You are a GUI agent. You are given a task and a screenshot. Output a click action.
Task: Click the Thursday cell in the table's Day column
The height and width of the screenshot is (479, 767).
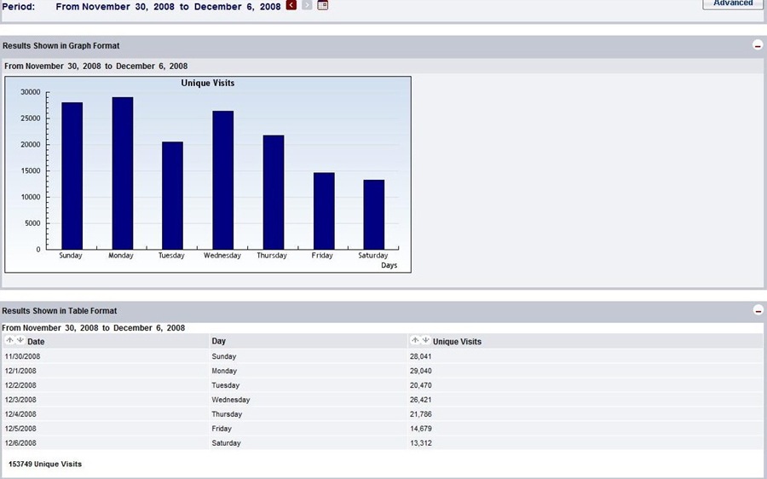227,414
